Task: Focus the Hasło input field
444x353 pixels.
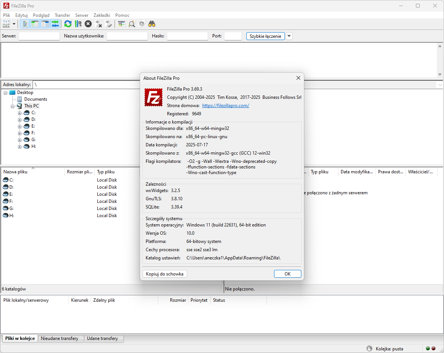Action: click(x=188, y=36)
